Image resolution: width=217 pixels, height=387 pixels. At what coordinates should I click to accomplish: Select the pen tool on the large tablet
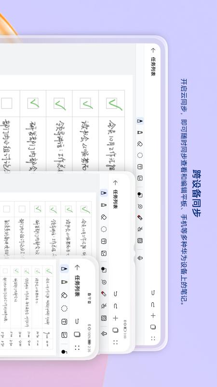(140, 121)
